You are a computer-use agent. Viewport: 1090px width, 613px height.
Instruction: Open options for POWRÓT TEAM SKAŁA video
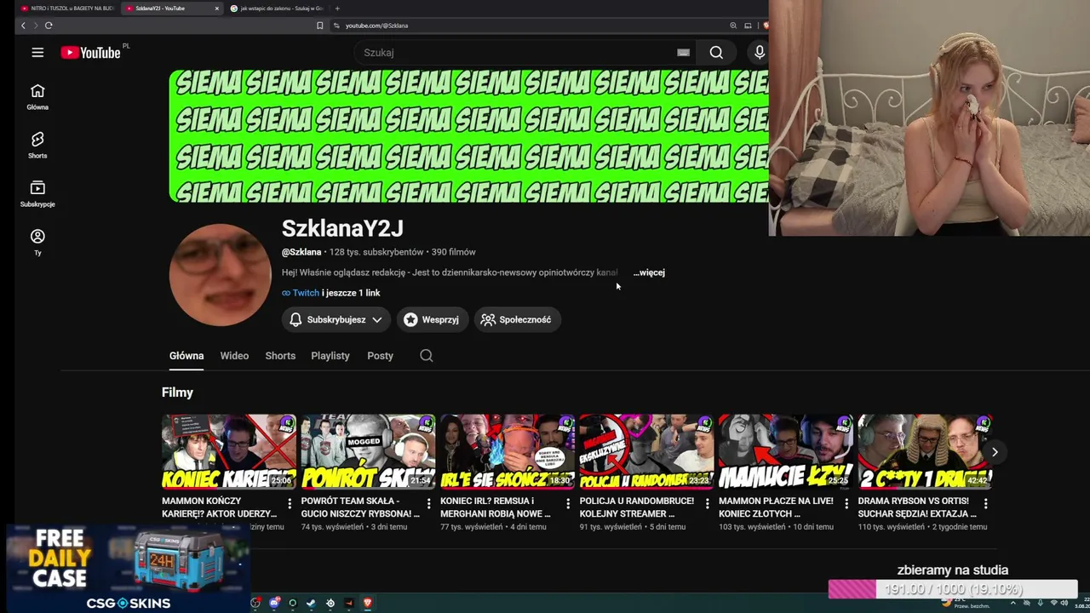click(x=428, y=504)
